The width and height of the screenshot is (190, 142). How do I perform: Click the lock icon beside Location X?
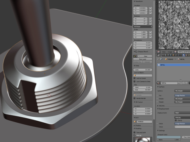tap(150, 8)
